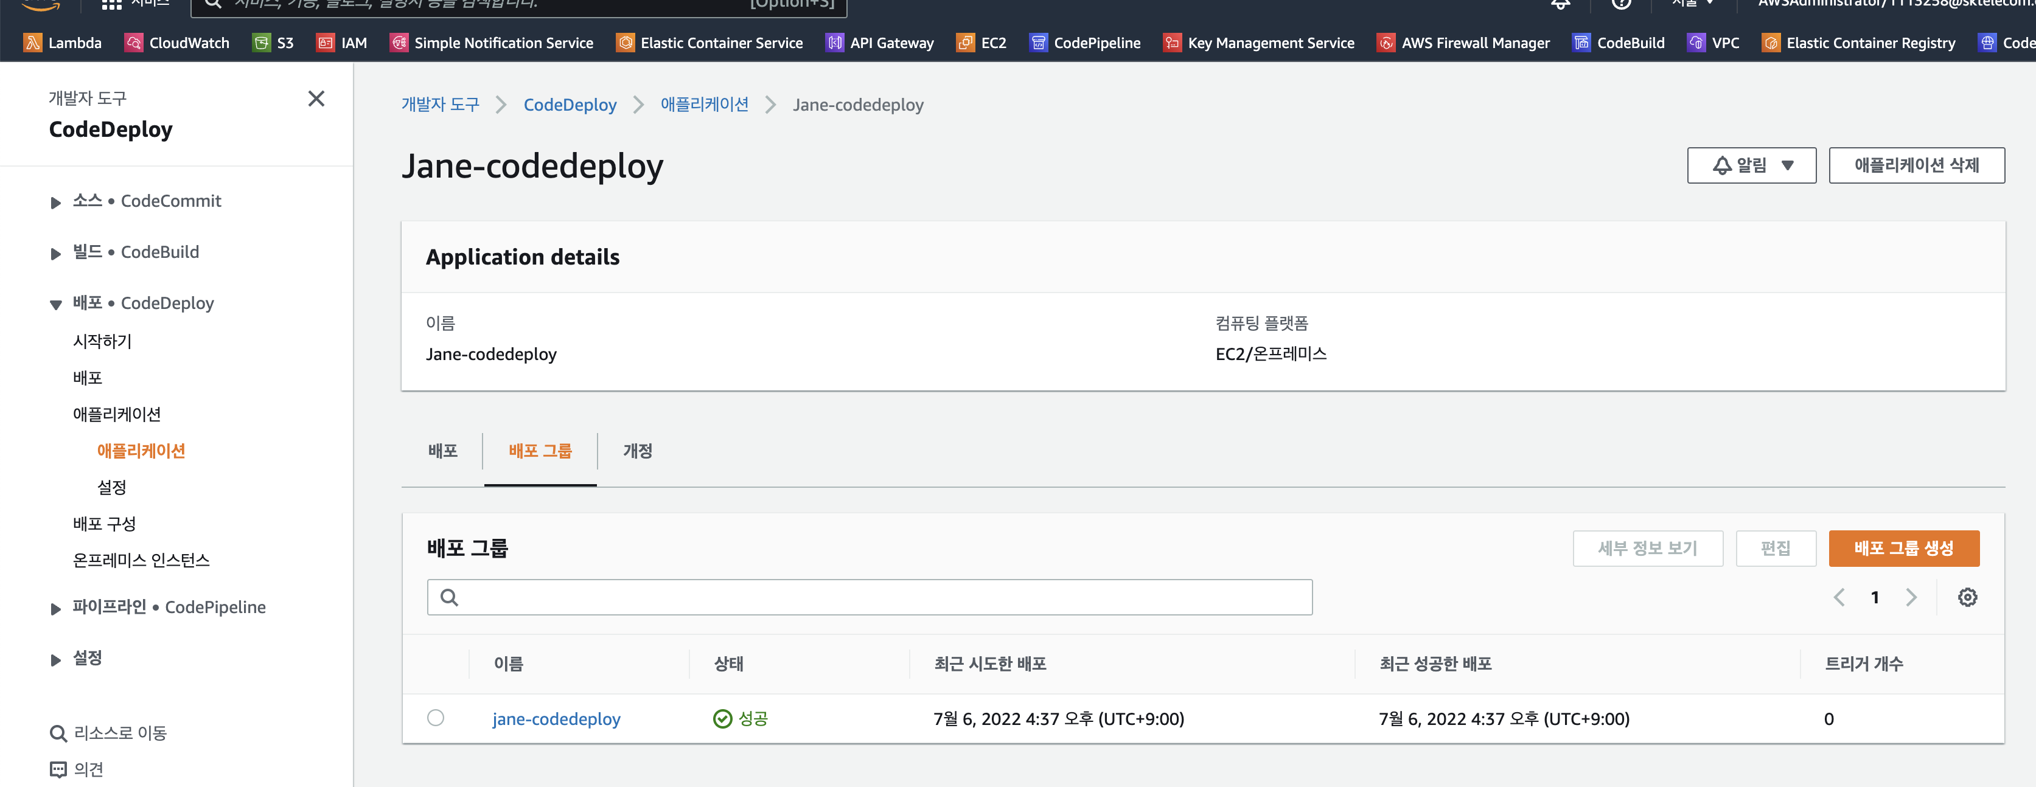
Task: Expand the 파이프라인 CodePipeline section
Action: click(x=55, y=608)
